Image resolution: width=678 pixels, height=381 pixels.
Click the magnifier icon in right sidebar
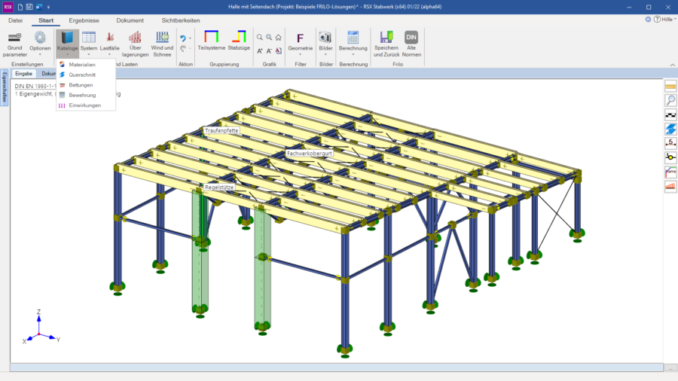click(x=670, y=101)
